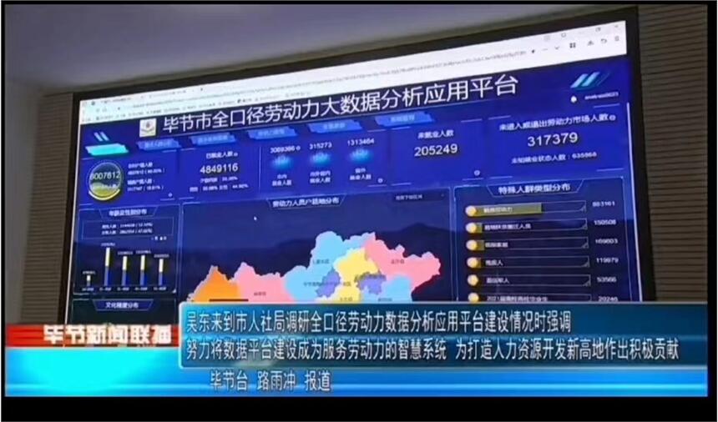Click the orange region on the map
The image size is (718, 422).
coord(210,286)
